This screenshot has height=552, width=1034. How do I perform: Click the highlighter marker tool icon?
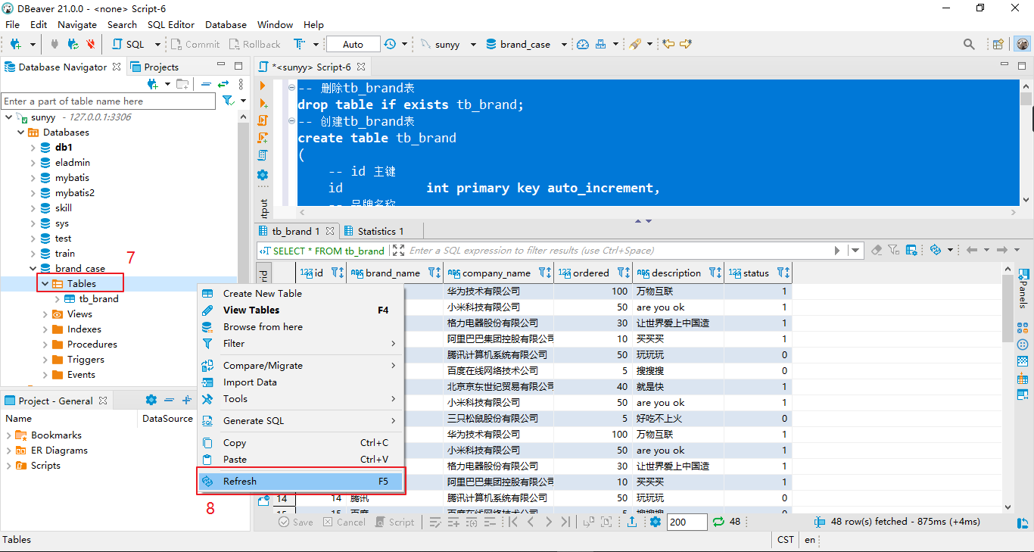(x=635, y=45)
